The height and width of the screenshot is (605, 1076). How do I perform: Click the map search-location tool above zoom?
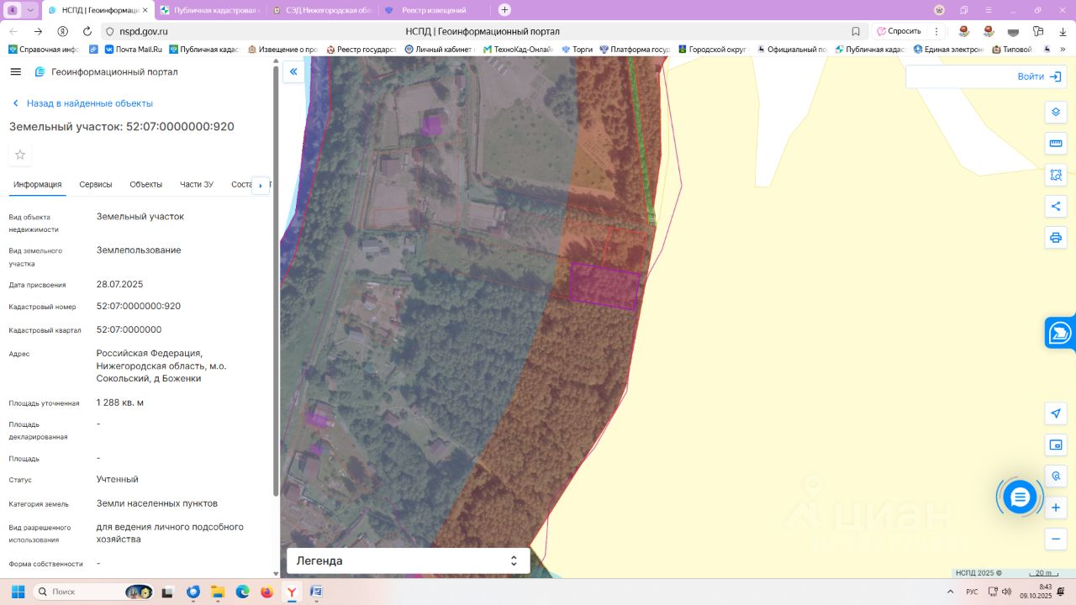tap(1056, 476)
